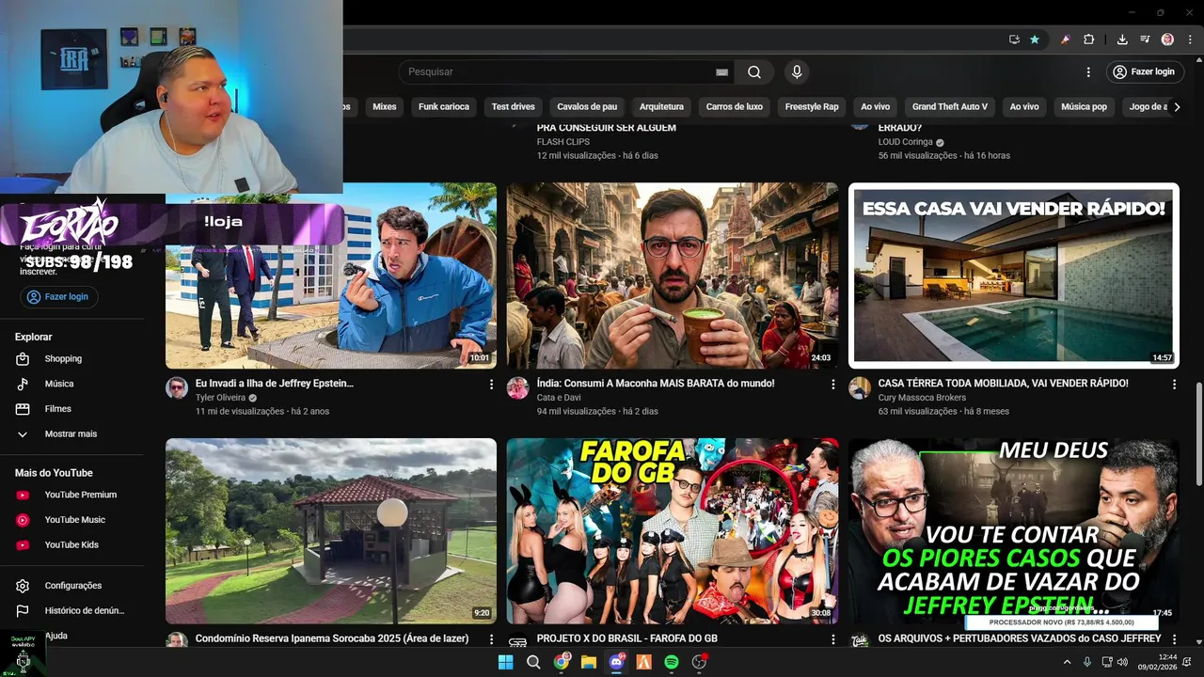Open the on-screen keyboard icon in search box
Screen dimensions: 1204x677
[721, 72]
